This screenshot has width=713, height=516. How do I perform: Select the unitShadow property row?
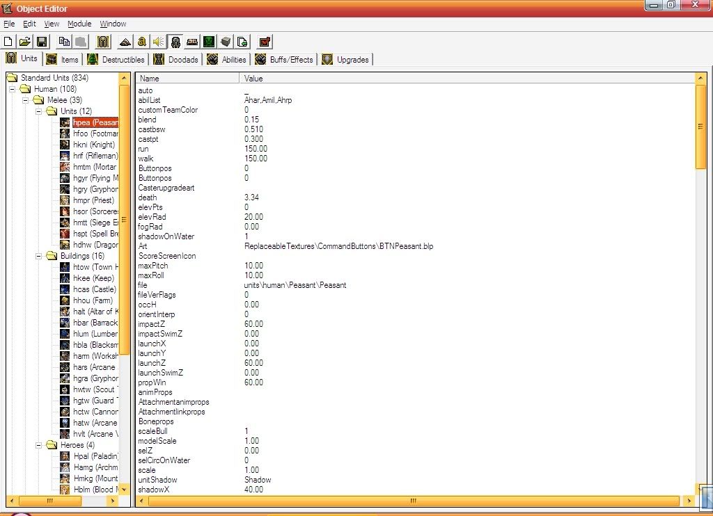click(415, 480)
